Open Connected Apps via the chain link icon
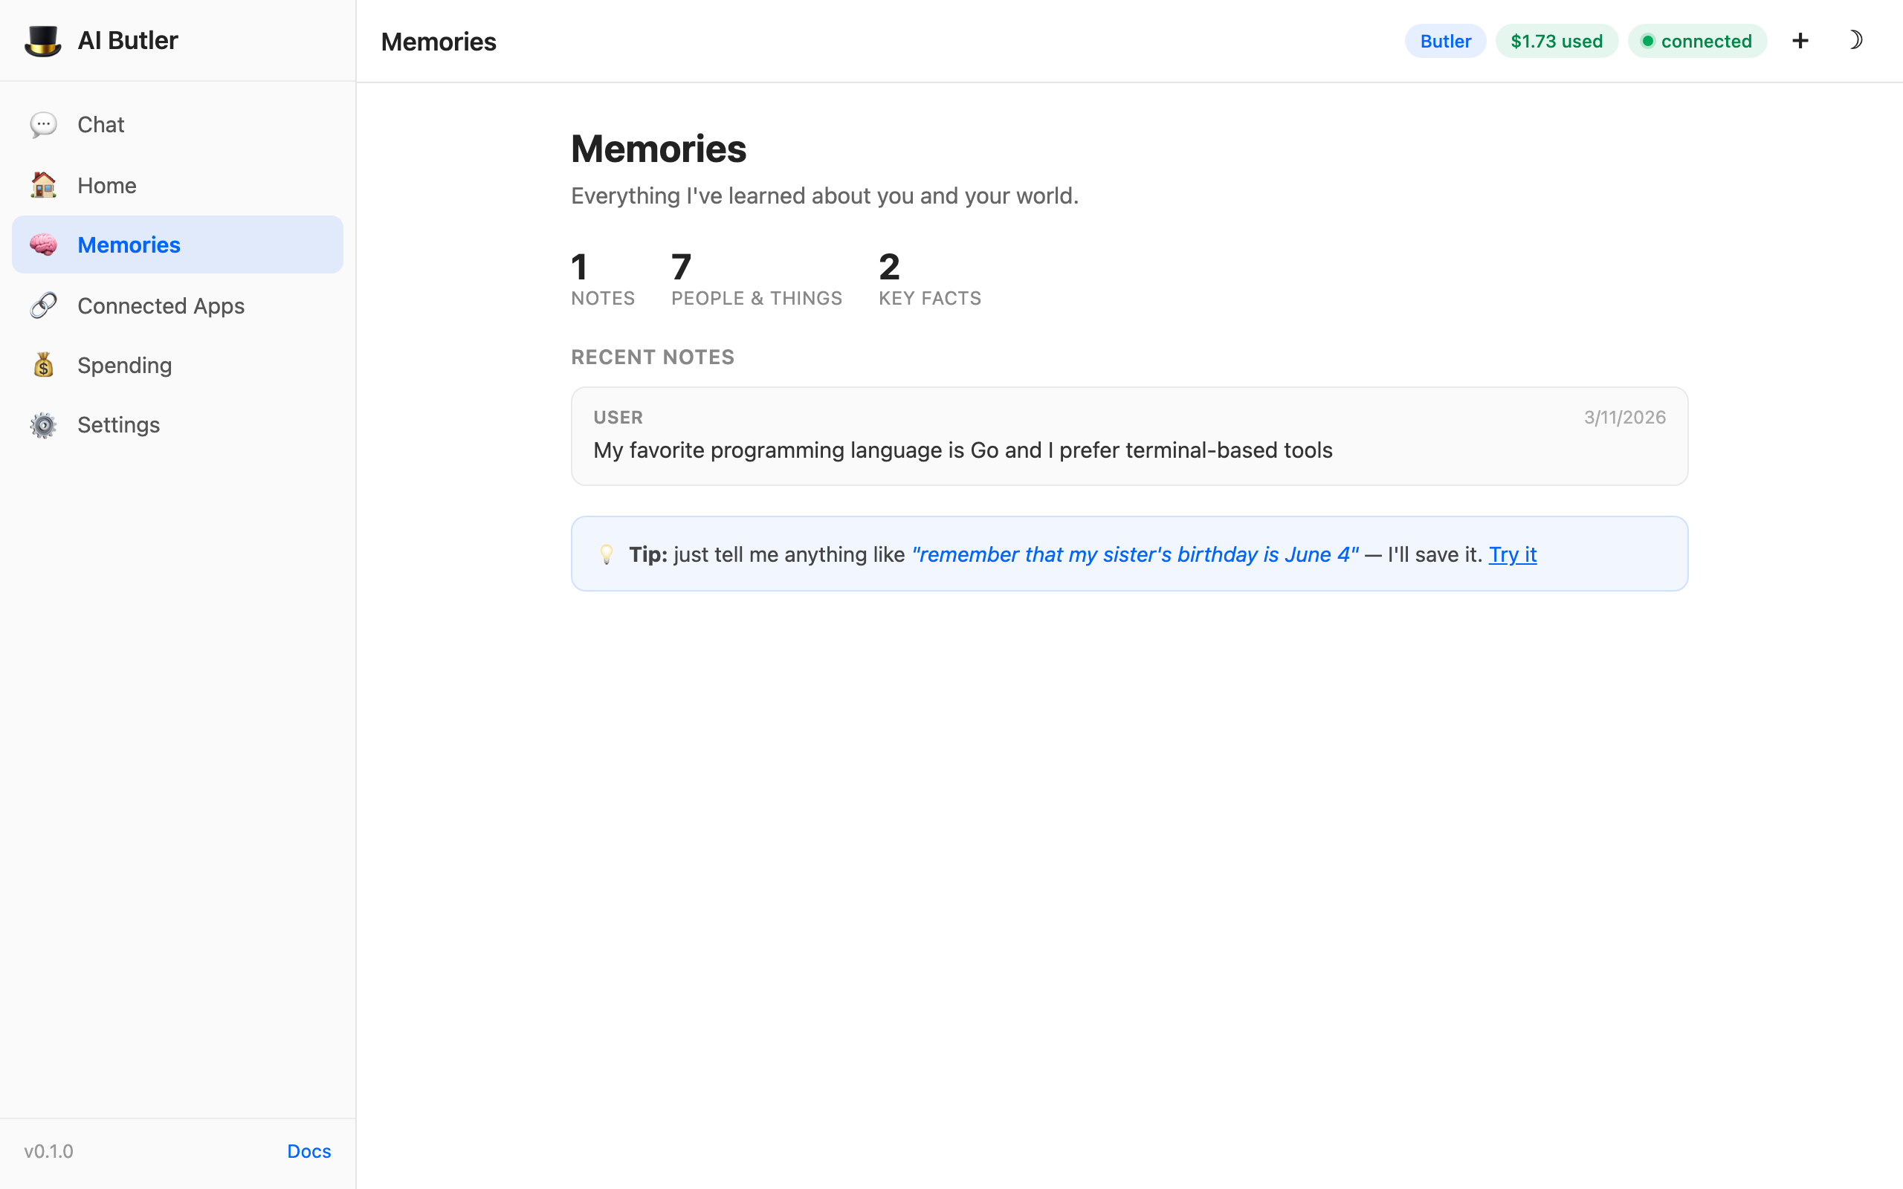The width and height of the screenshot is (1903, 1189). pyautogui.click(x=44, y=305)
